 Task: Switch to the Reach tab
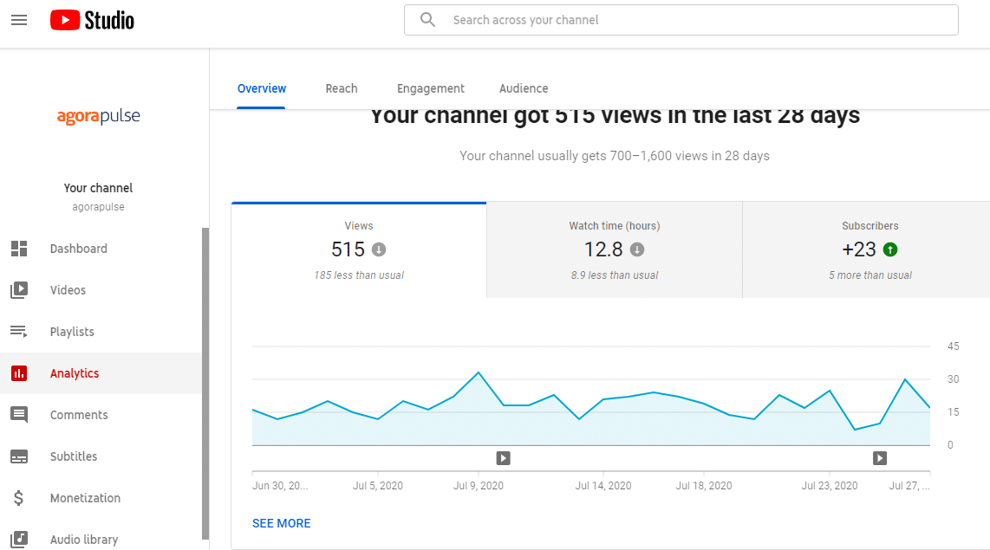pos(342,88)
